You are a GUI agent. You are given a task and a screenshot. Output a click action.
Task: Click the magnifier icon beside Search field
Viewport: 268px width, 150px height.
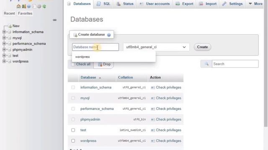[206, 64]
